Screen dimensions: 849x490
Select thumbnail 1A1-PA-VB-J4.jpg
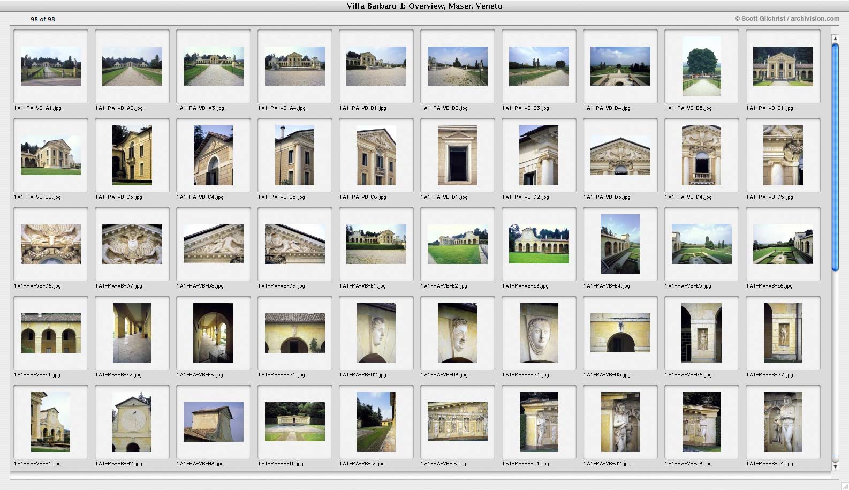pyautogui.click(x=783, y=422)
